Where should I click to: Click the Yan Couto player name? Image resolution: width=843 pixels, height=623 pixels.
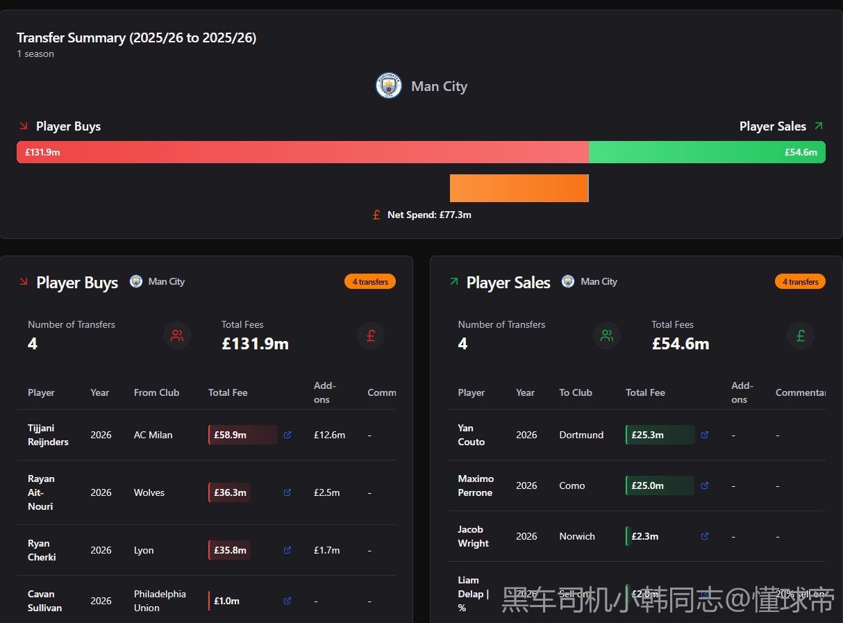click(x=471, y=435)
